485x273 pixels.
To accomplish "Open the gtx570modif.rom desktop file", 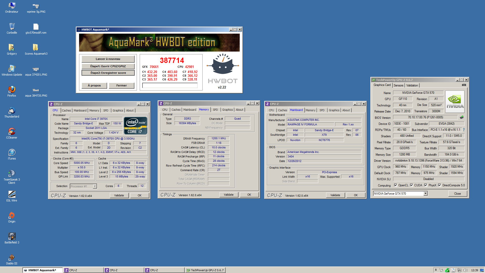I will pos(36,29).
